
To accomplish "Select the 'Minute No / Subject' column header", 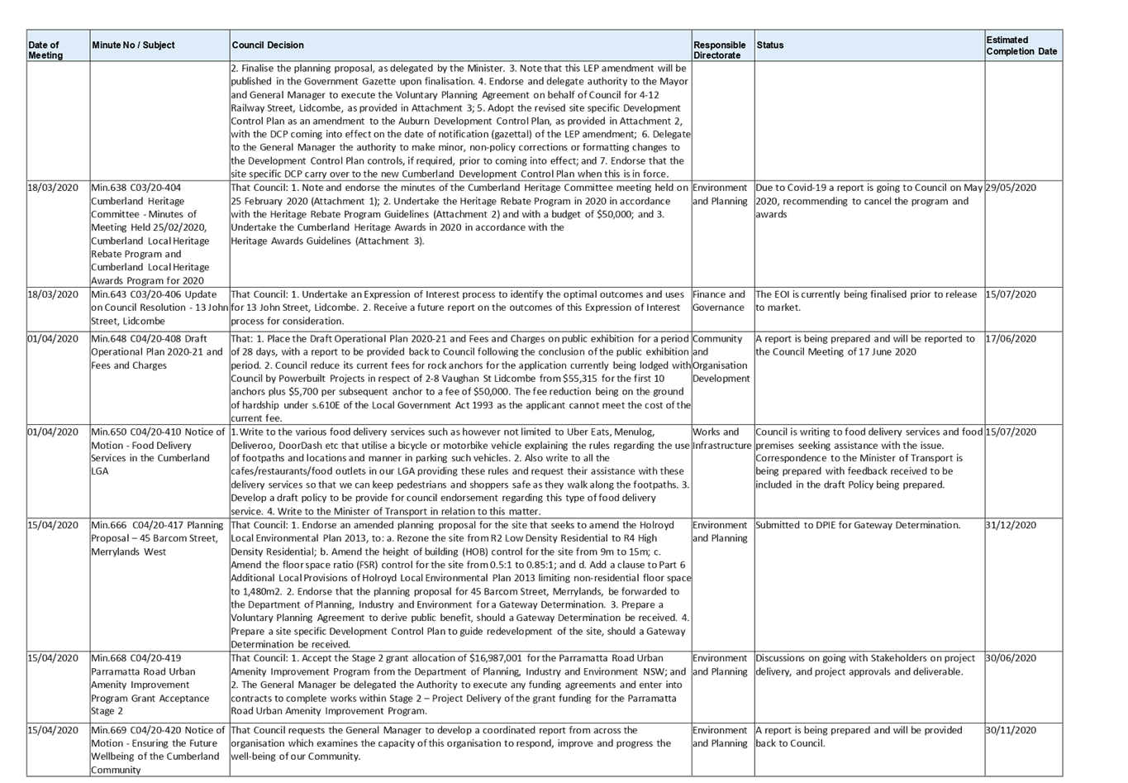I will pos(159,45).
